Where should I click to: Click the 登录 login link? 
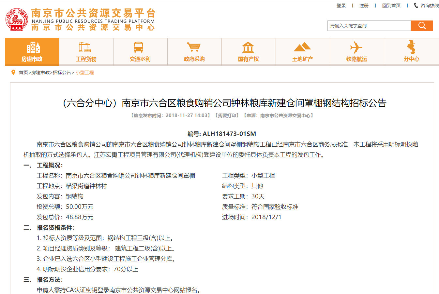pyautogui.click(x=341, y=6)
